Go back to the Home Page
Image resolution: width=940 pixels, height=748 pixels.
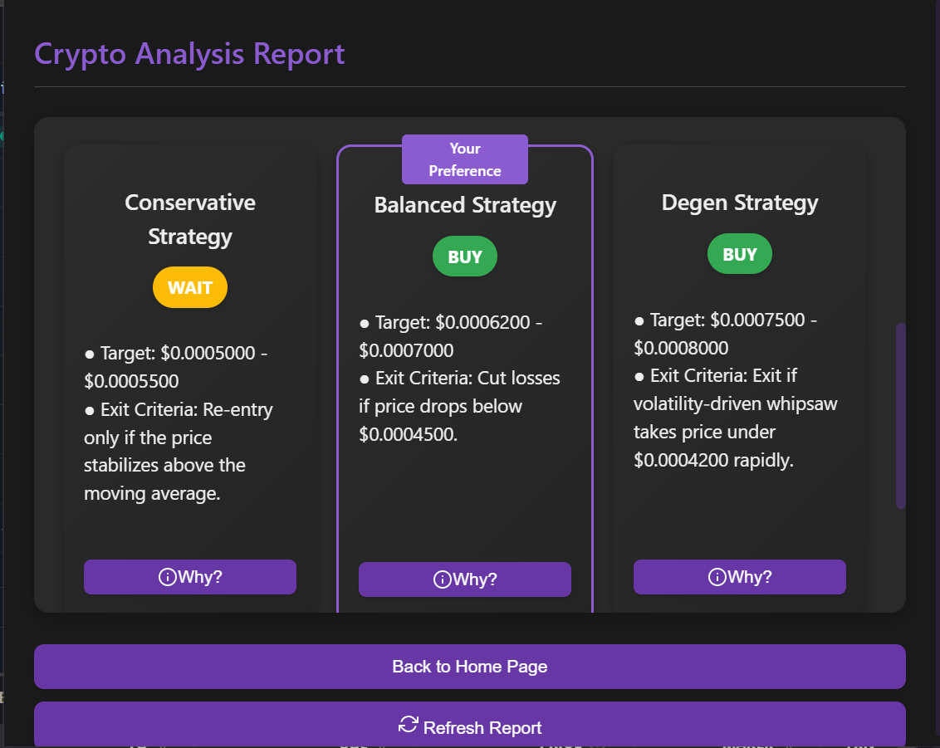click(x=469, y=667)
